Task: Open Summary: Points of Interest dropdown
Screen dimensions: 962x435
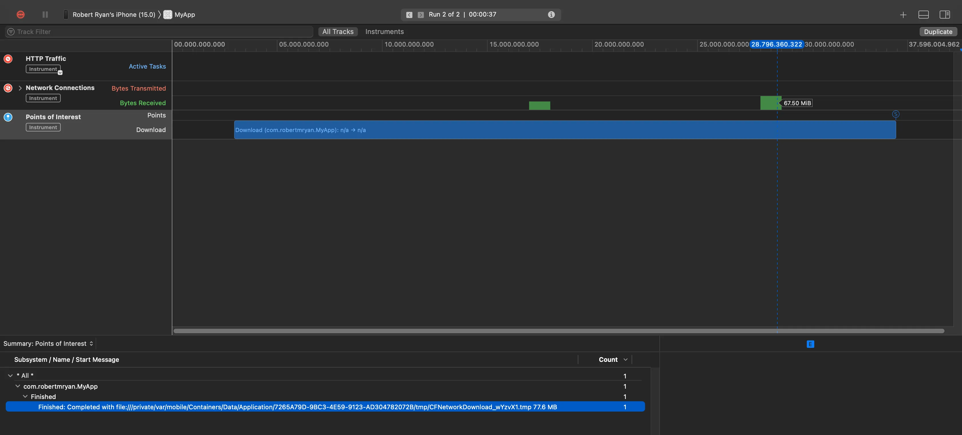Action: click(x=48, y=344)
